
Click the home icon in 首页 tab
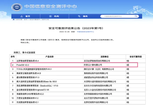pyautogui.click(x=22, y=16)
